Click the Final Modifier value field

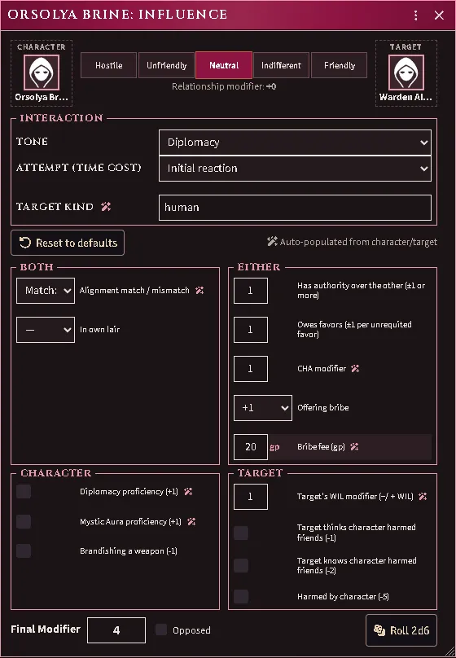pos(116,629)
